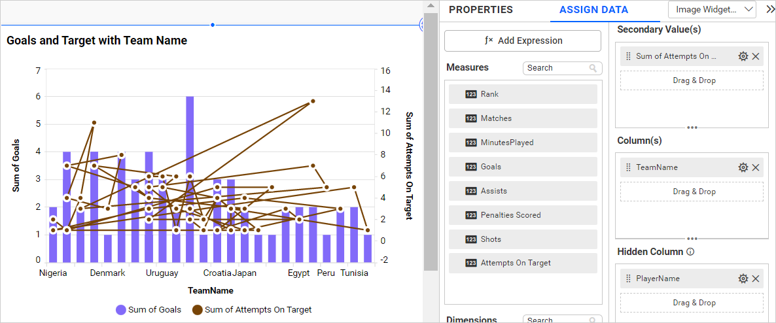Image resolution: width=776 pixels, height=323 pixels.
Task: Switch to the PROPERTIES tab
Action: (480, 10)
